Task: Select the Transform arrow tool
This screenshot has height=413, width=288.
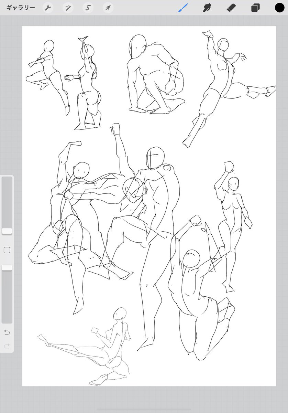Action: pyautogui.click(x=108, y=8)
